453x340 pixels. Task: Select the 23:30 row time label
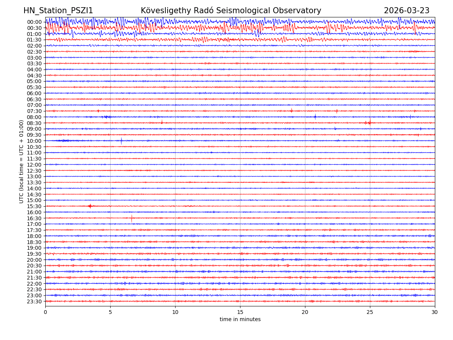pyautogui.click(x=34, y=301)
